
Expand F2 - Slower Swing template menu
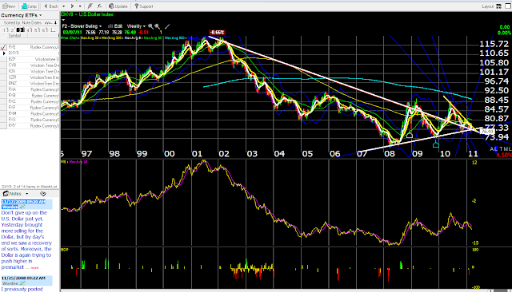[x=82, y=26]
